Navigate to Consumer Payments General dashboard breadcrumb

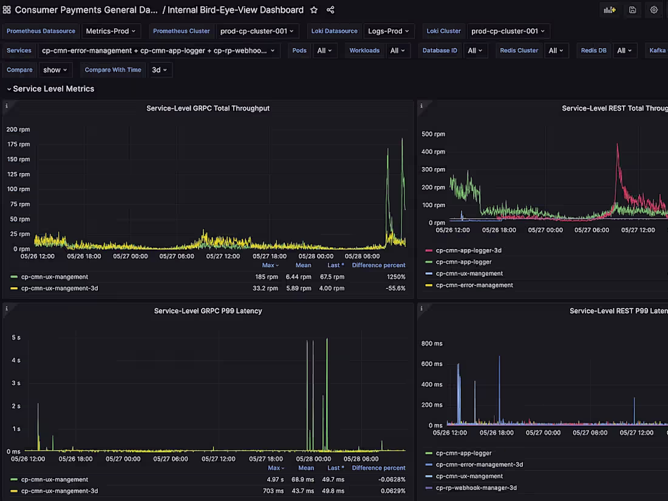pos(82,10)
